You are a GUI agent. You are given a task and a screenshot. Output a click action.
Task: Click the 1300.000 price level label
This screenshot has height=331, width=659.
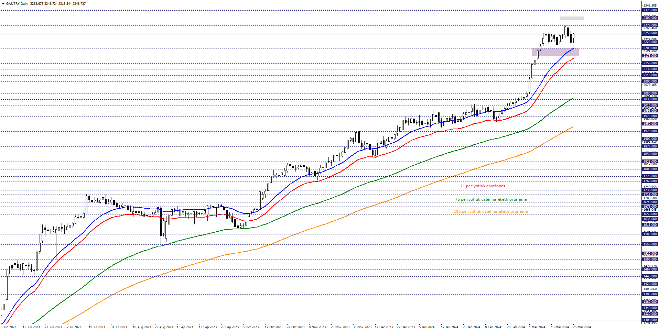pyautogui.click(x=650, y=320)
